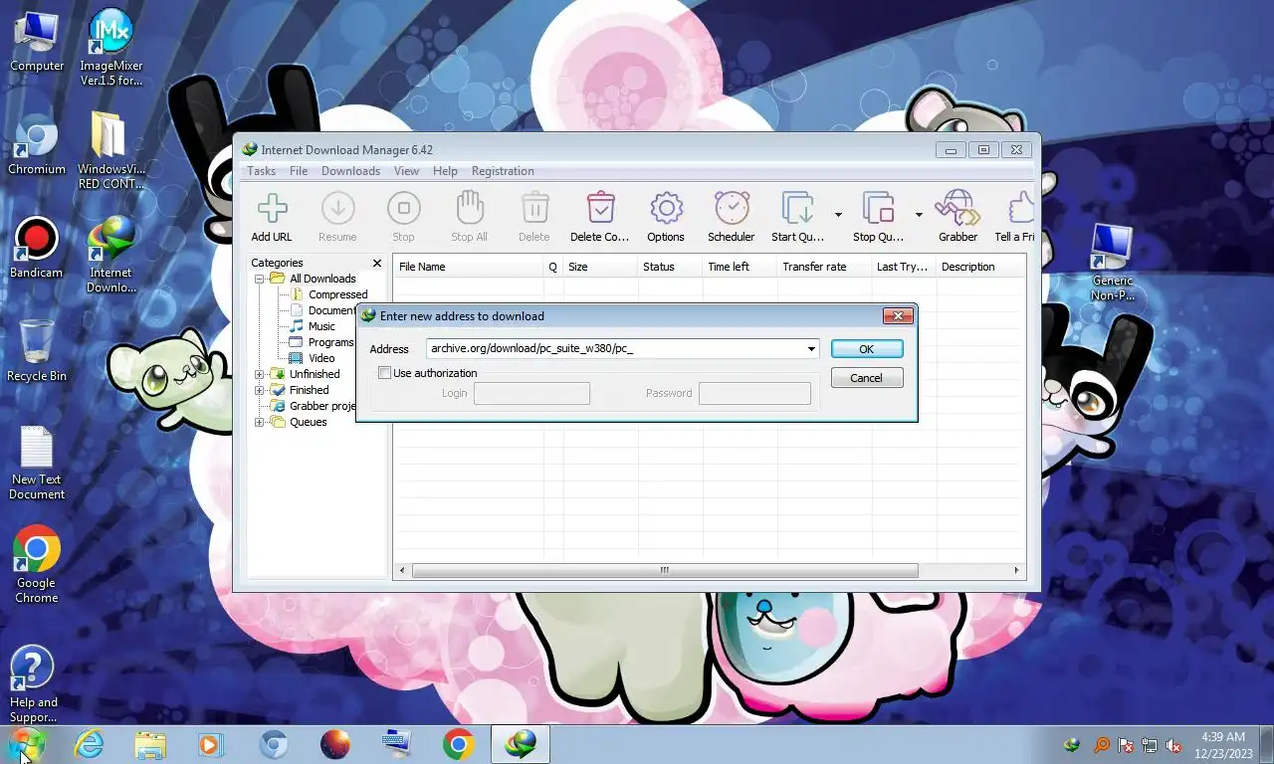This screenshot has width=1274, height=764.
Task: Click the Tell a Friend icon
Action: coord(1019,209)
